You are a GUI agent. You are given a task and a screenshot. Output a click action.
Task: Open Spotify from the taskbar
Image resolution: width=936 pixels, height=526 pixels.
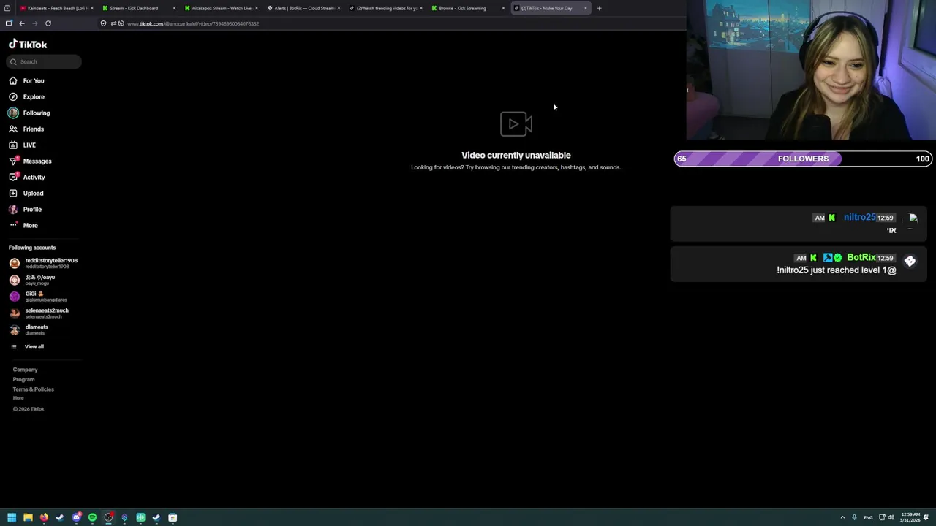pyautogui.click(x=92, y=517)
